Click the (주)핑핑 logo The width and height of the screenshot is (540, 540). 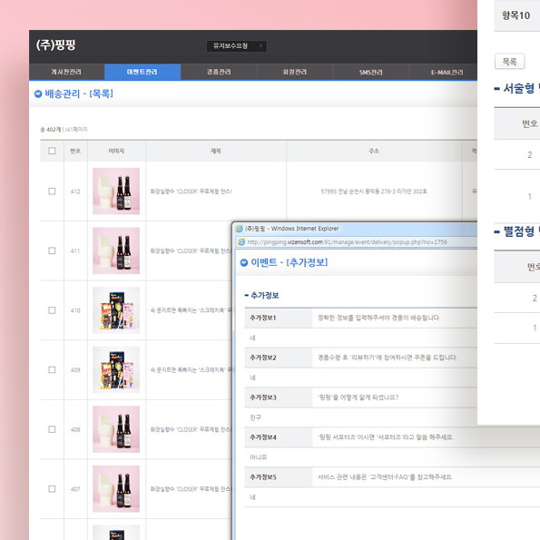[x=55, y=44]
